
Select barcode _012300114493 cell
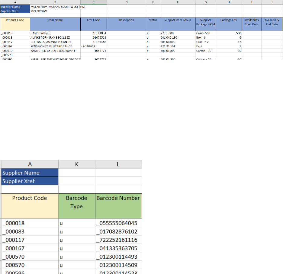pyautogui.click(x=118, y=257)
